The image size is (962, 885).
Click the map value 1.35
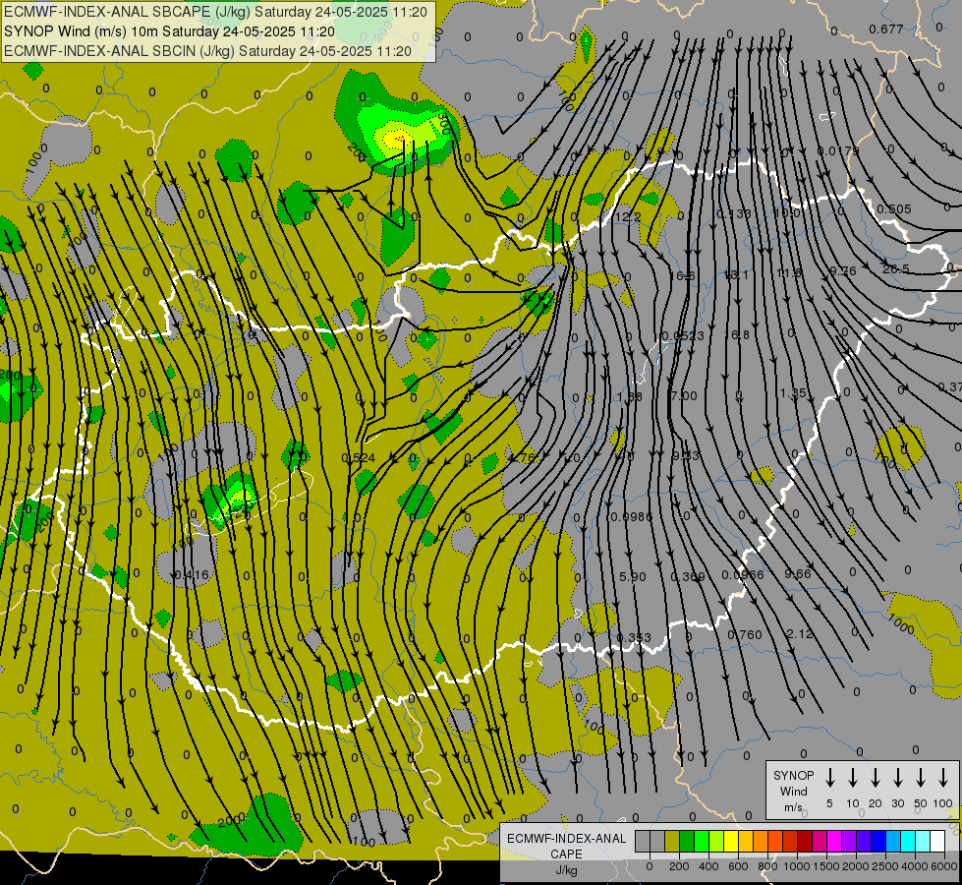(x=793, y=393)
